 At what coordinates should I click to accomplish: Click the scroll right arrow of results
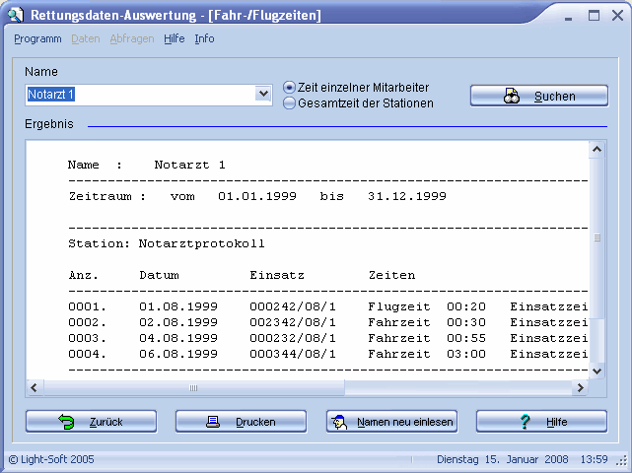581,388
